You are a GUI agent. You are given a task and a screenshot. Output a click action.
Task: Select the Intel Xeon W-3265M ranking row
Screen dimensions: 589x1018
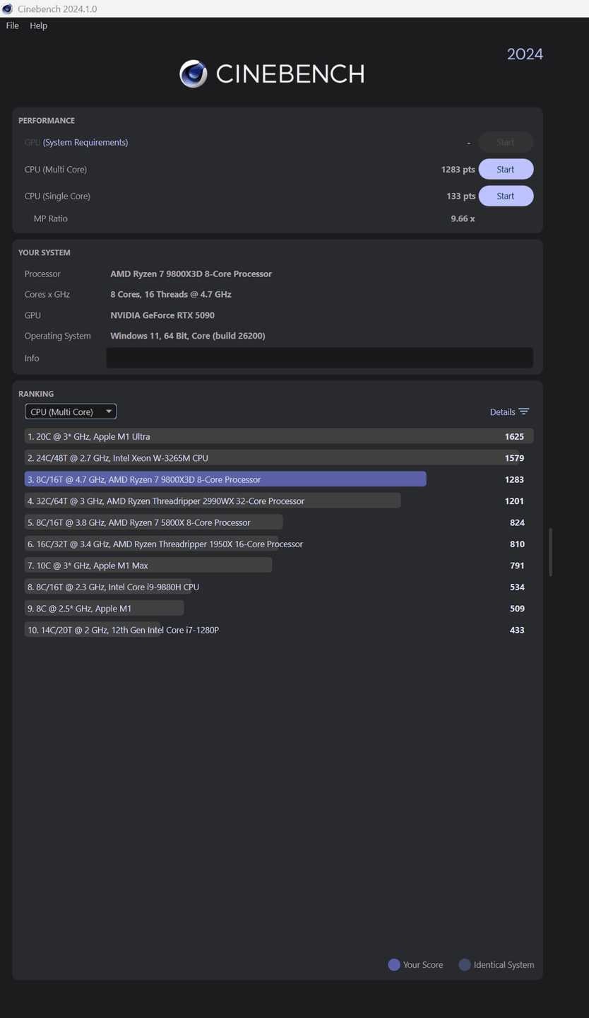point(279,458)
